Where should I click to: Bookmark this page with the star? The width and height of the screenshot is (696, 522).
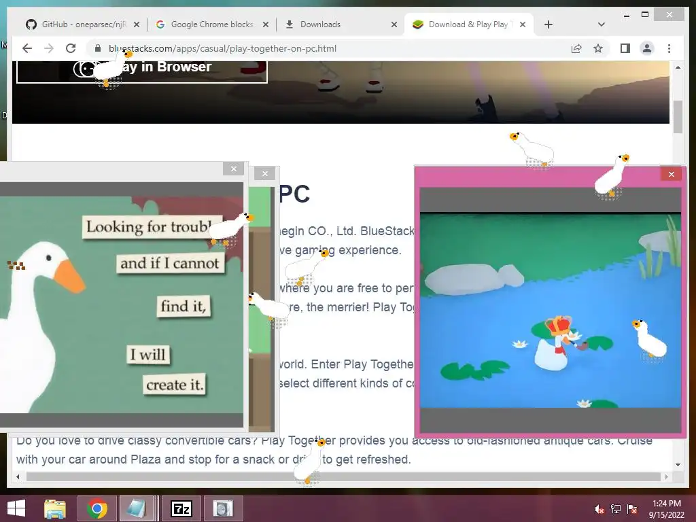[598, 48]
